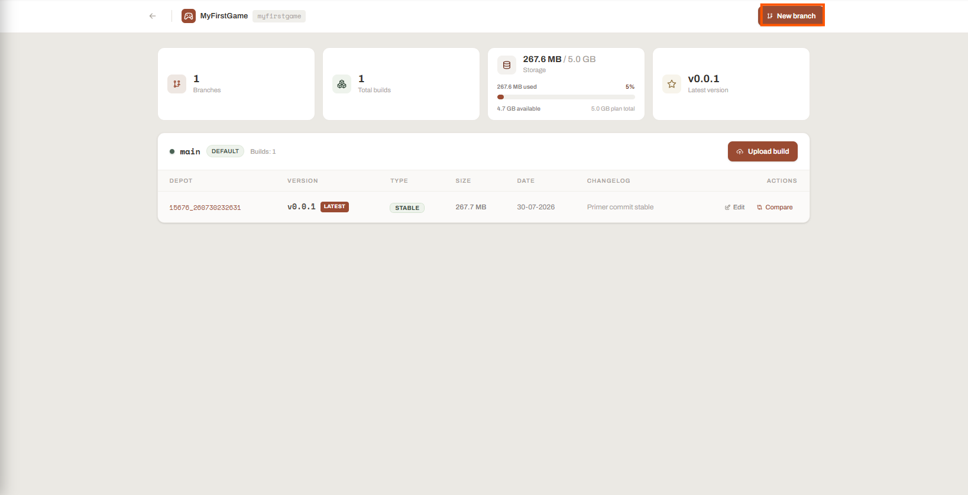Click the 5.0 GB plan total text
This screenshot has height=495, width=968.
pos(613,109)
